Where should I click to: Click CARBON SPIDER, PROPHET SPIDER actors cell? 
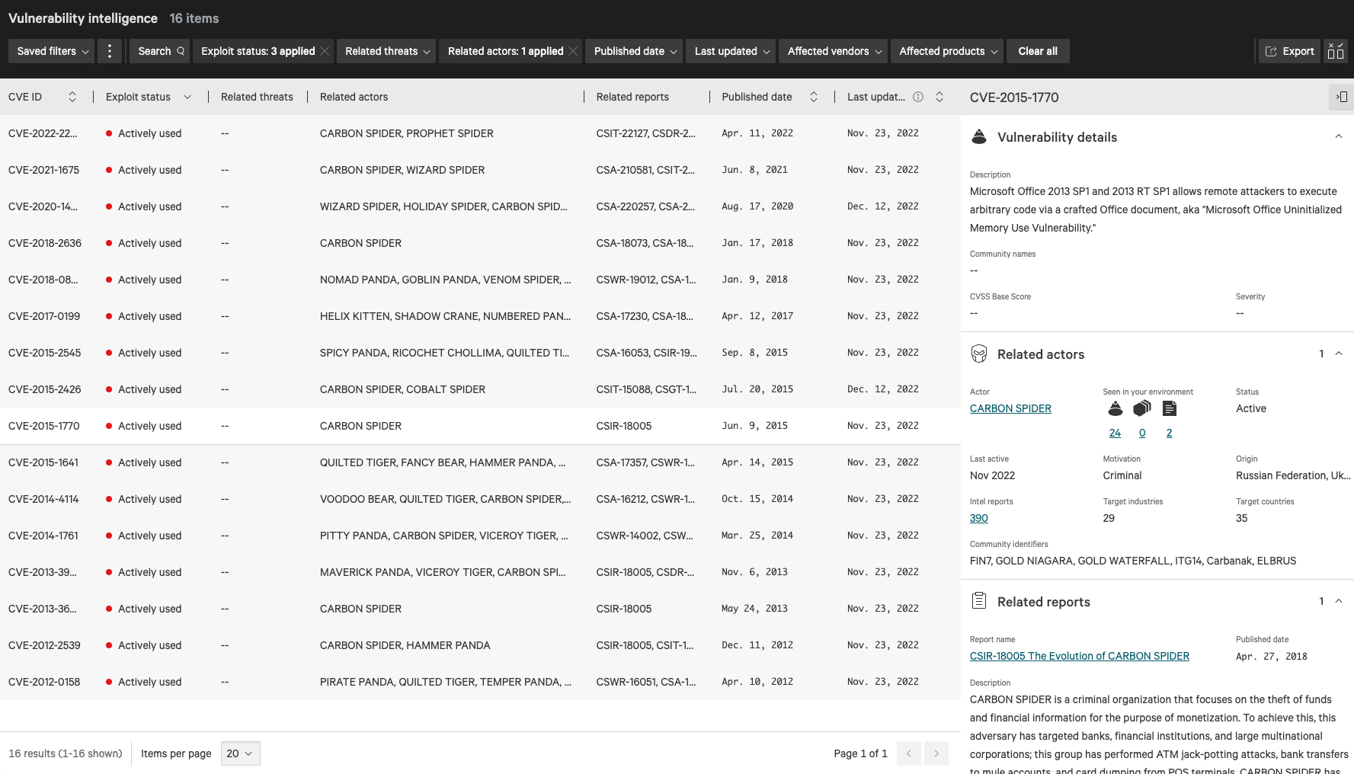pyautogui.click(x=406, y=133)
